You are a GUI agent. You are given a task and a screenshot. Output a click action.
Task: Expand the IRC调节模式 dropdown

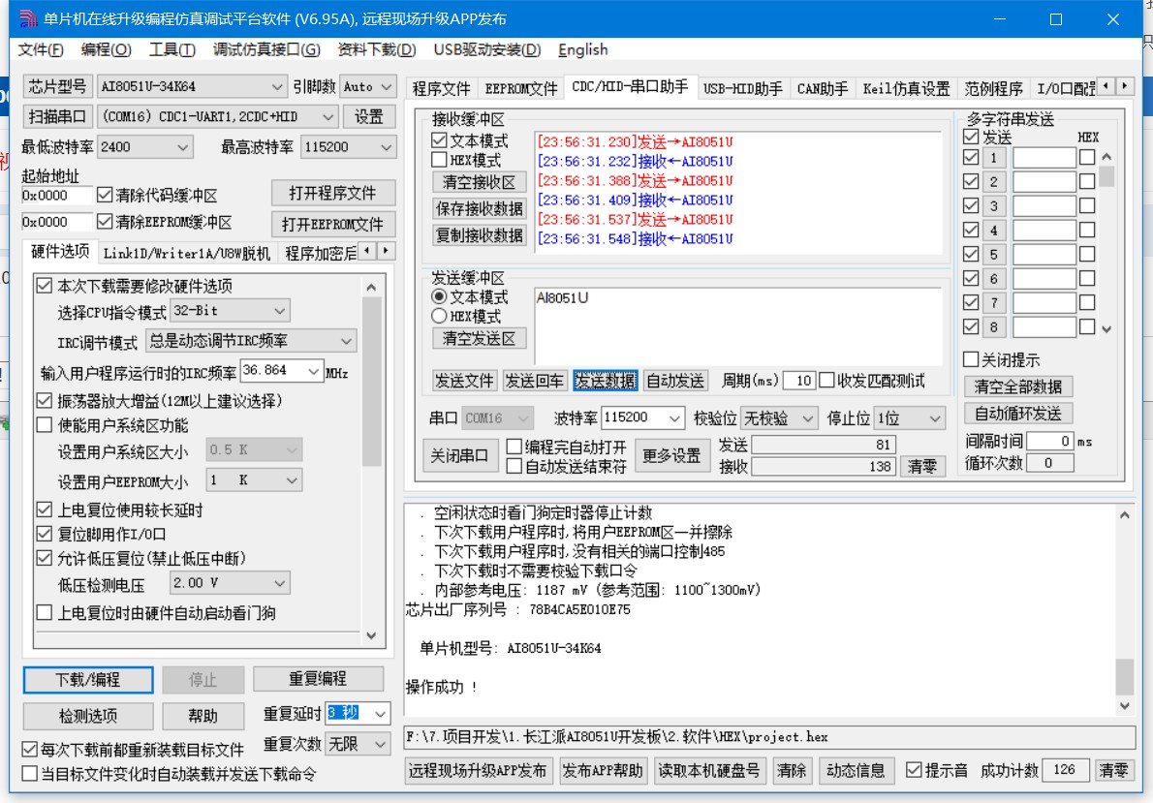coord(346,340)
